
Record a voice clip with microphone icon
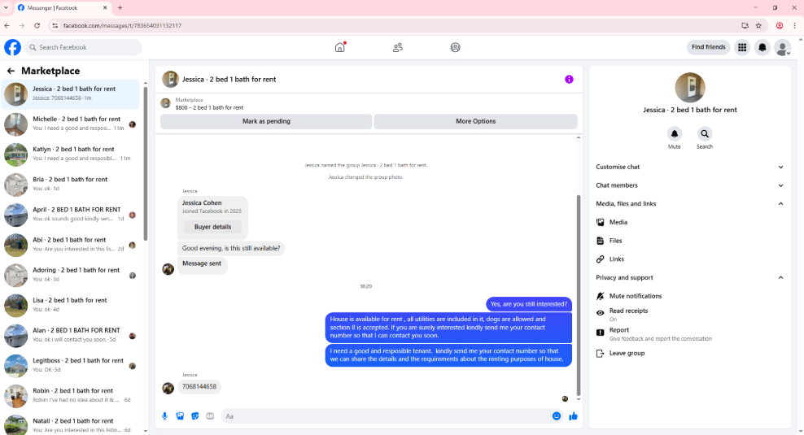coord(164,416)
